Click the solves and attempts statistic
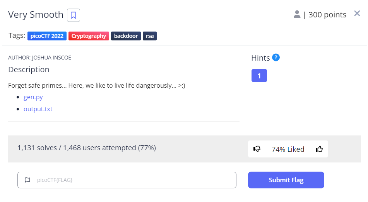The width and height of the screenshot is (368, 202). point(87,148)
